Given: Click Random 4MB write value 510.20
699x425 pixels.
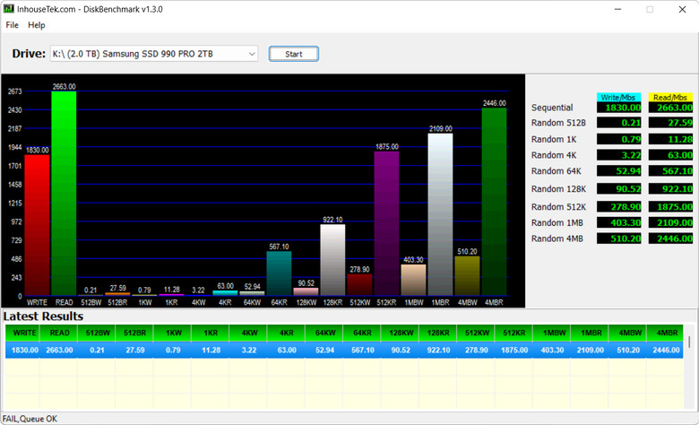Looking at the screenshot, I should click(x=618, y=239).
